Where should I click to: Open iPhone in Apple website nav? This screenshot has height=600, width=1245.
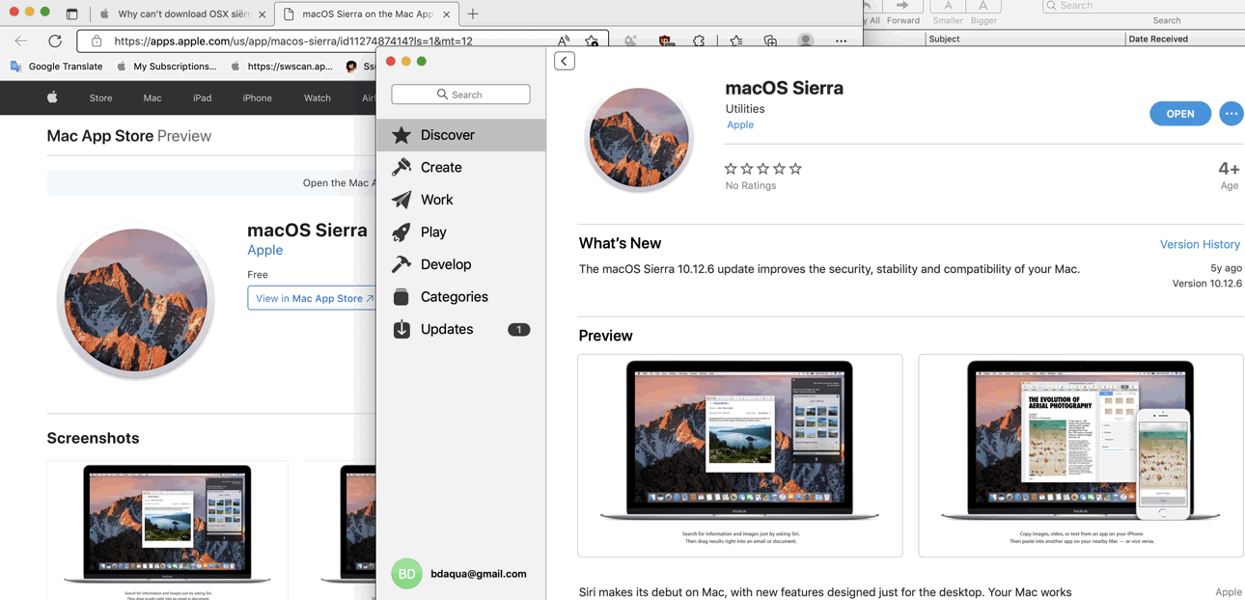click(x=257, y=98)
